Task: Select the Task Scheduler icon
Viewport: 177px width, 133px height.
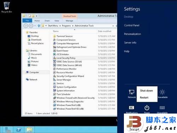Action: [55, 94]
